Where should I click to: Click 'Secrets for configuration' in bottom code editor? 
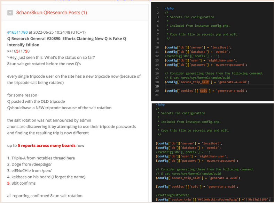[x=183, y=113]
